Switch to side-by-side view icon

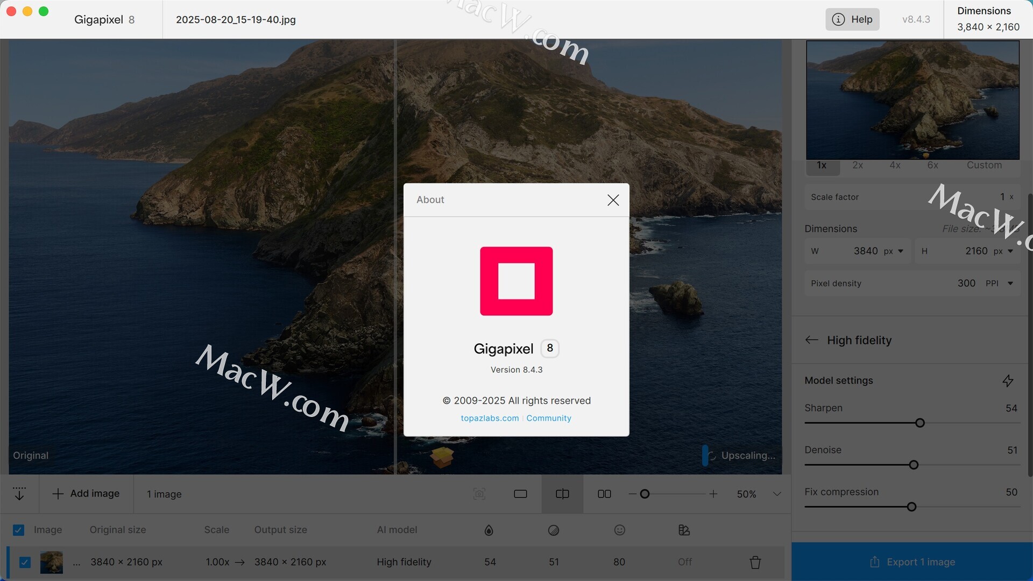click(604, 494)
